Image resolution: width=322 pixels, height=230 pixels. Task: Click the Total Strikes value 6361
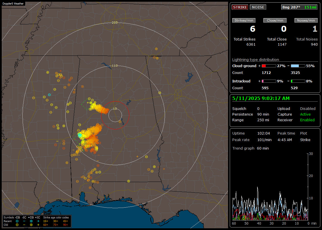(x=251, y=44)
